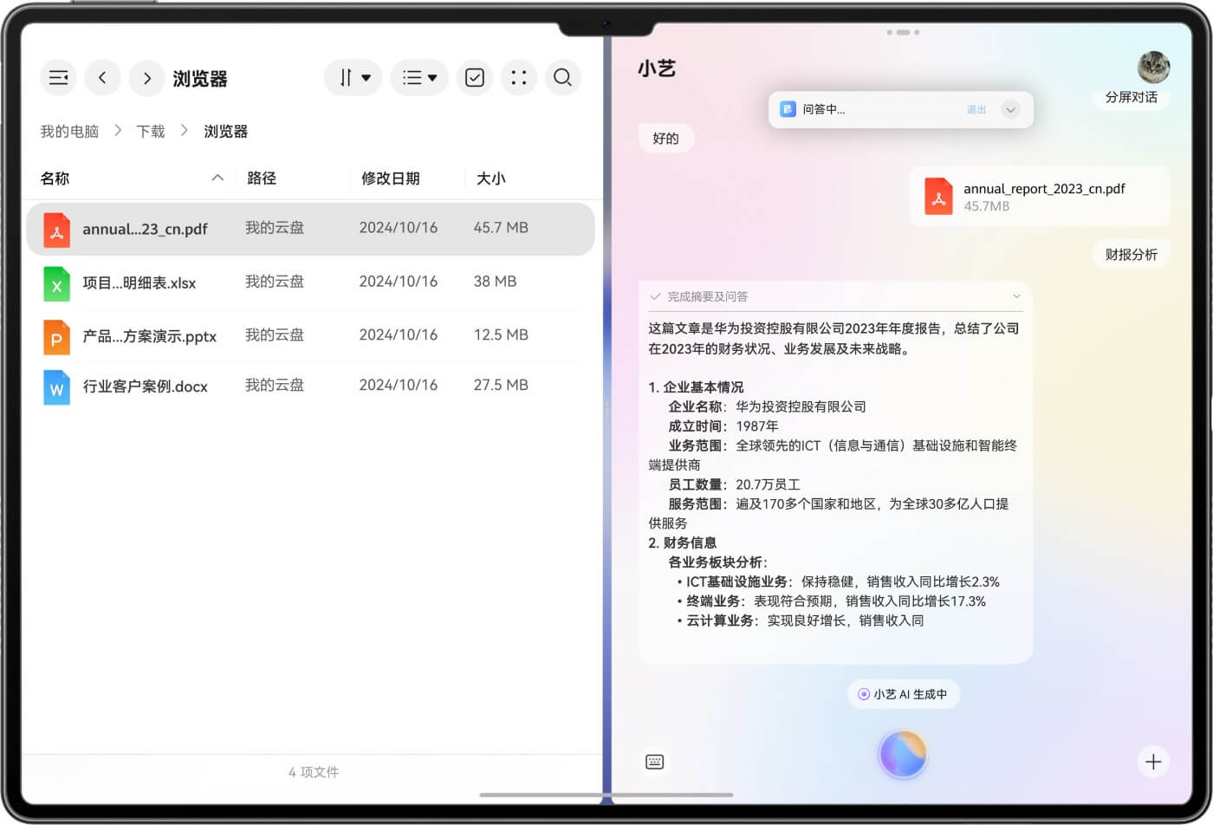Tap the 小艺 voice orb button
The height and width of the screenshot is (825, 1213).
pos(904,754)
